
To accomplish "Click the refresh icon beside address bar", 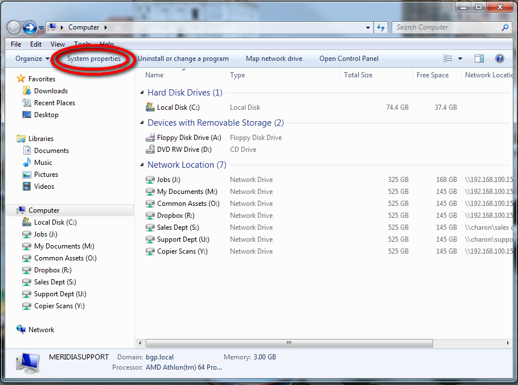I will (x=381, y=27).
